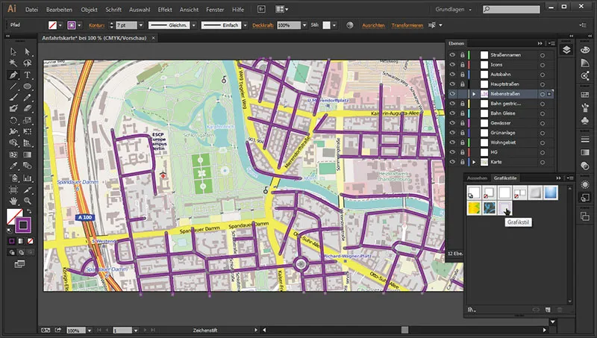Open the Swatches grid panel in dock
Screen dimensions: 597x338
tap(585, 95)
